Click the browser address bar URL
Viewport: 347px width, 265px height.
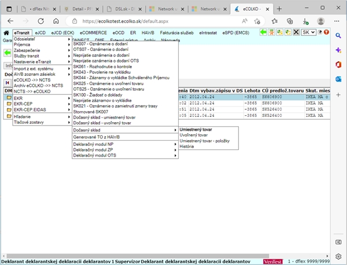(125, 21)
